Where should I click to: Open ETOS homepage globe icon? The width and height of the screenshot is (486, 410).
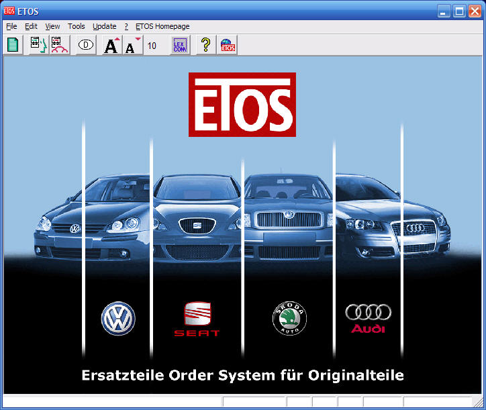click(x=228, y=45)
